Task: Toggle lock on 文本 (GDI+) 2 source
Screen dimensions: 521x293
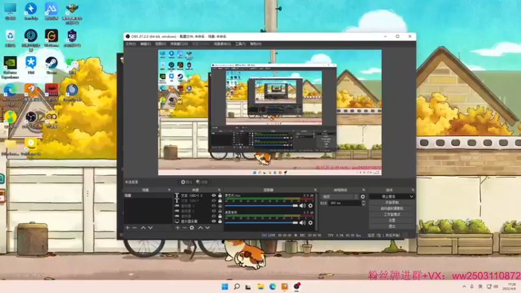Action: click(x=219, y=196)
